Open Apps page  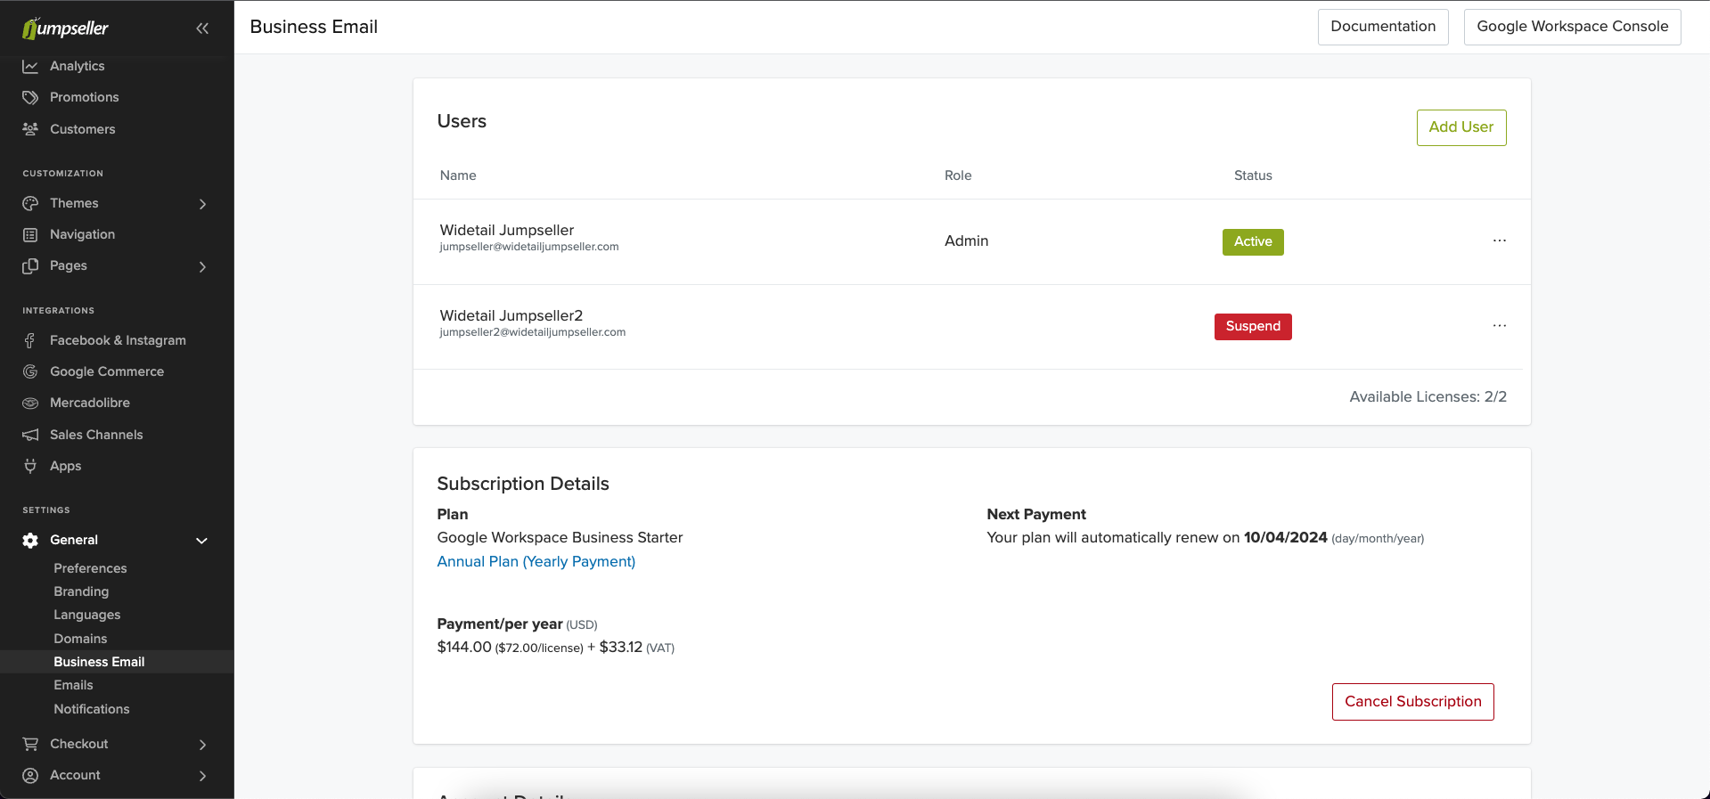[66, 466]
